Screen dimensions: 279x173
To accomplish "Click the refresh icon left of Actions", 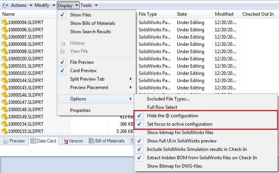I will coord(5,5).
